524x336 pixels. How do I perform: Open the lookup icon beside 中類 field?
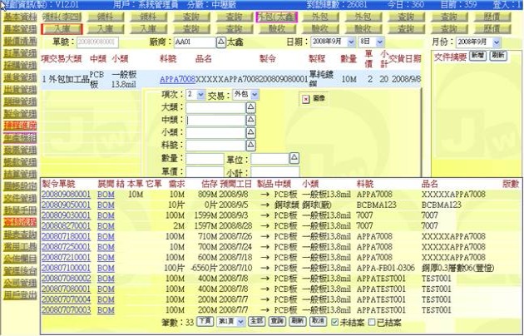(251, 121)
